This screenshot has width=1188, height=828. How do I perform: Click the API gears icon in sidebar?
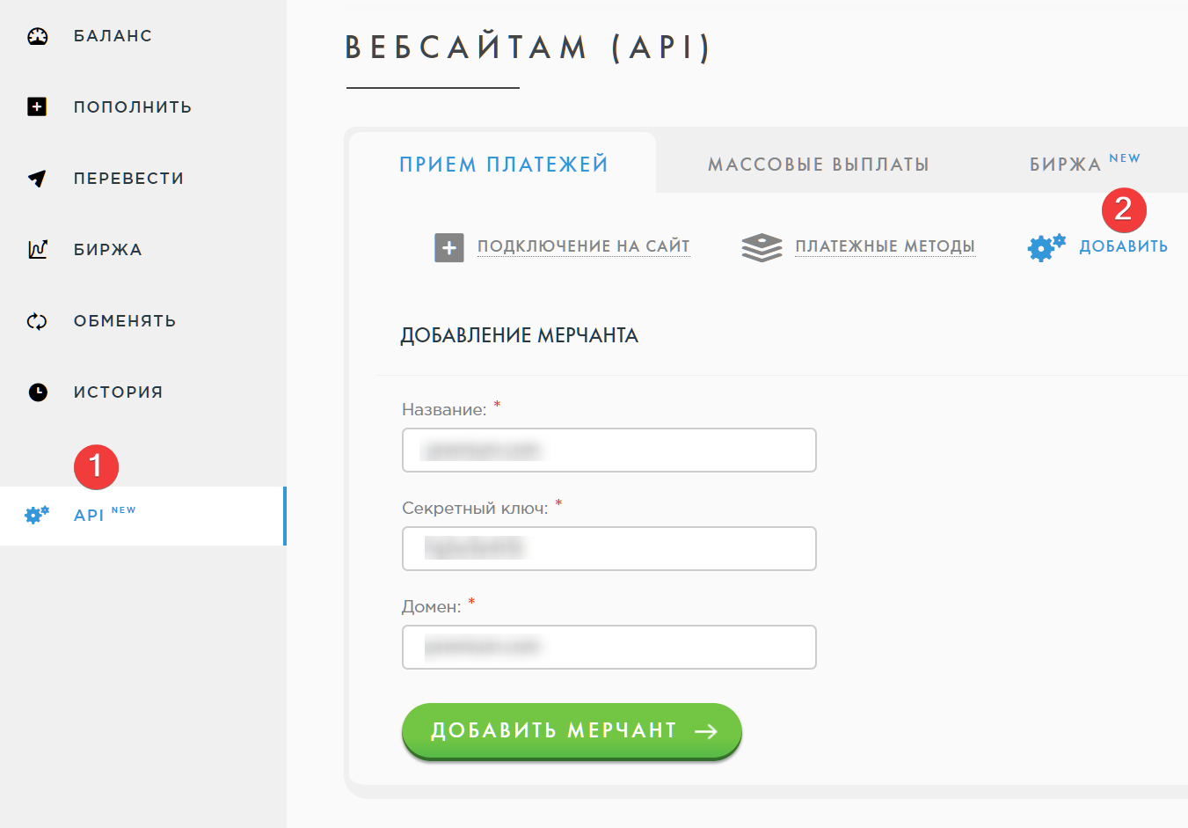click(37, 515)
